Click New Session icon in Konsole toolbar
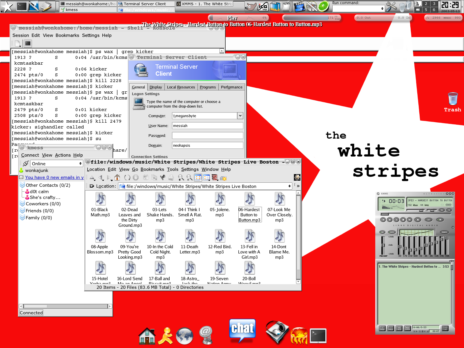 click(x=18, y=43)
